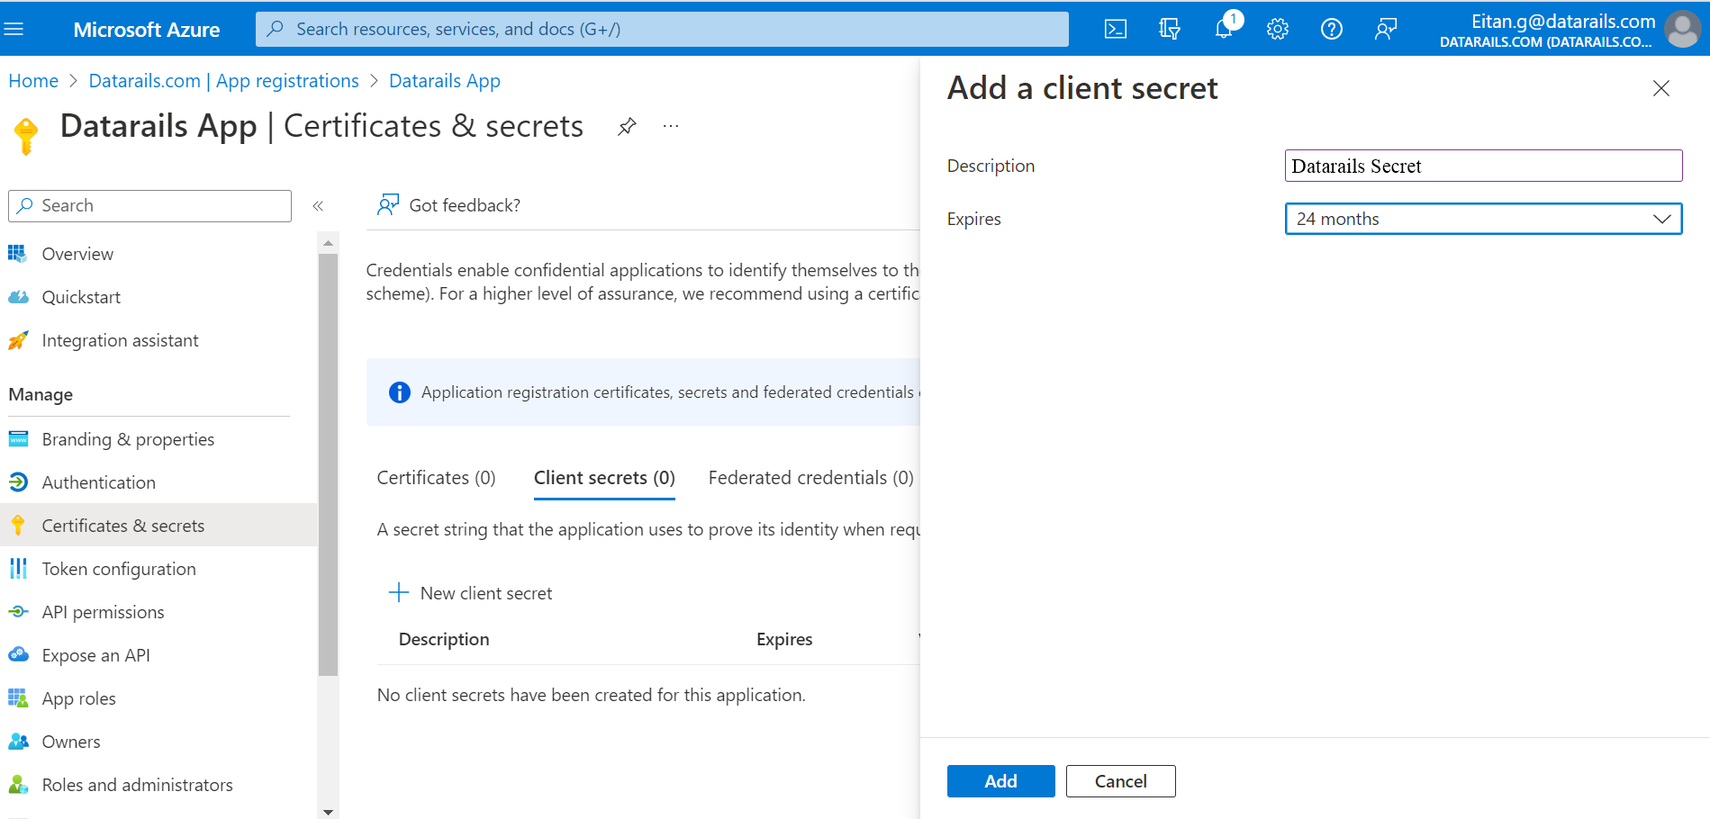Open the notifications bell icon
The width and height of the screenshot is (1710, 819).
click(x=1224, y=29)
